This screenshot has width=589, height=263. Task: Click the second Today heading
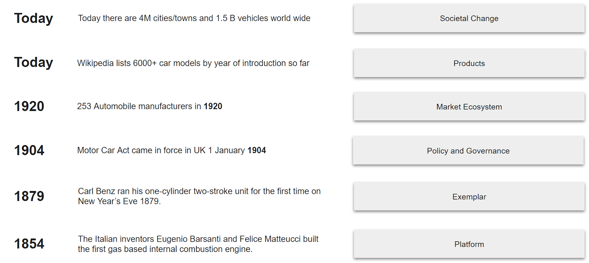click(x=33, y=62)
